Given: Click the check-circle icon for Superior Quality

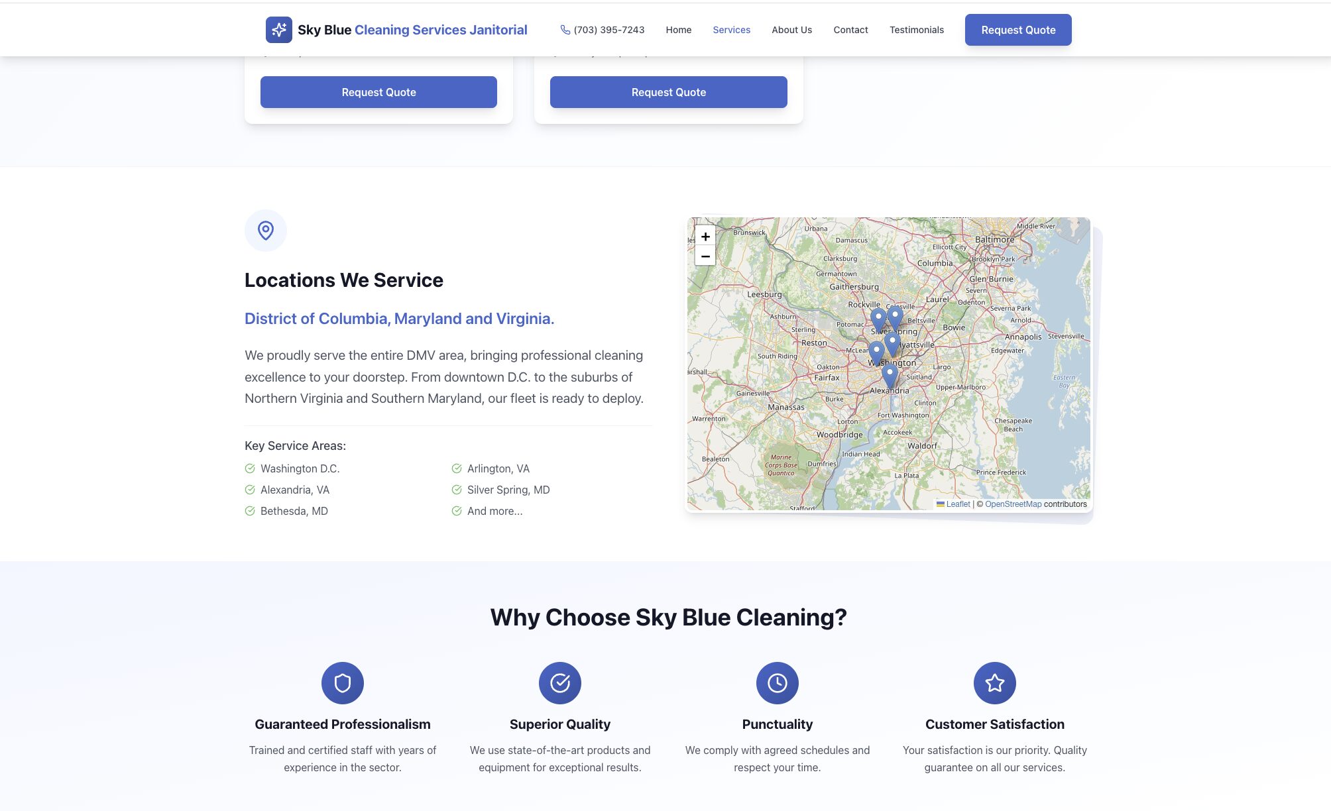Looking at the screenshot, I should point(560,683).
